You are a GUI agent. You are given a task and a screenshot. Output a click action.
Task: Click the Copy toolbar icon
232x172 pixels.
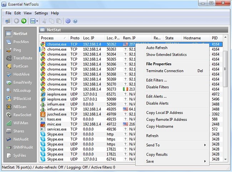point(51,21)
